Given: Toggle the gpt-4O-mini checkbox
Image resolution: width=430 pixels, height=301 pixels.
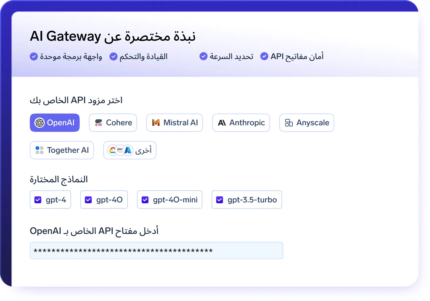Looking at the screenshot, I should [145, 200].
